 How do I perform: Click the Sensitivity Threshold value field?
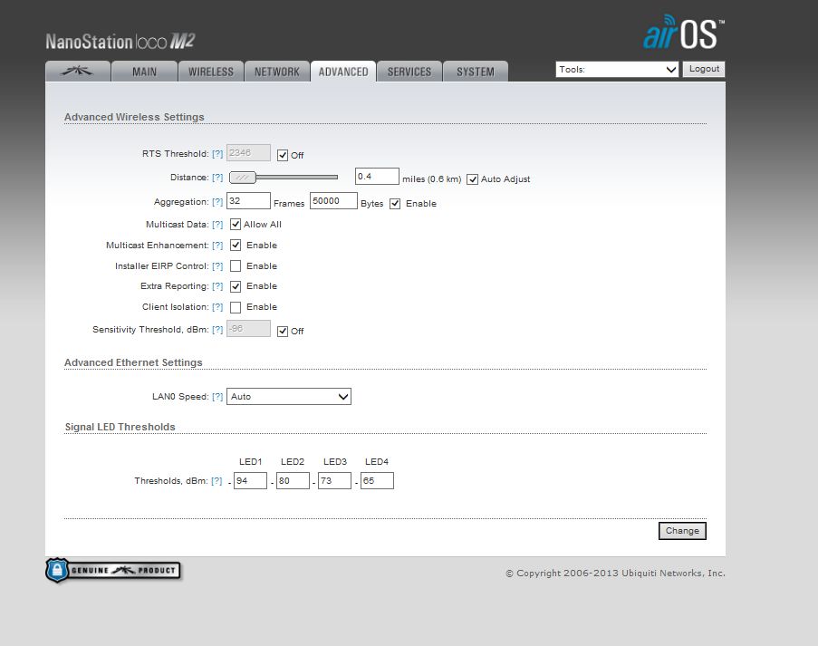[248, 329]
